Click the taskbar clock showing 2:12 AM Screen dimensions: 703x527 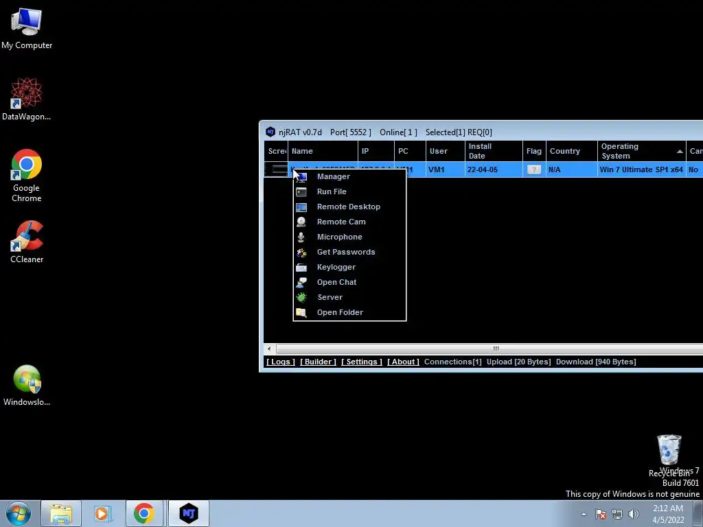click(x=667, y=514)
